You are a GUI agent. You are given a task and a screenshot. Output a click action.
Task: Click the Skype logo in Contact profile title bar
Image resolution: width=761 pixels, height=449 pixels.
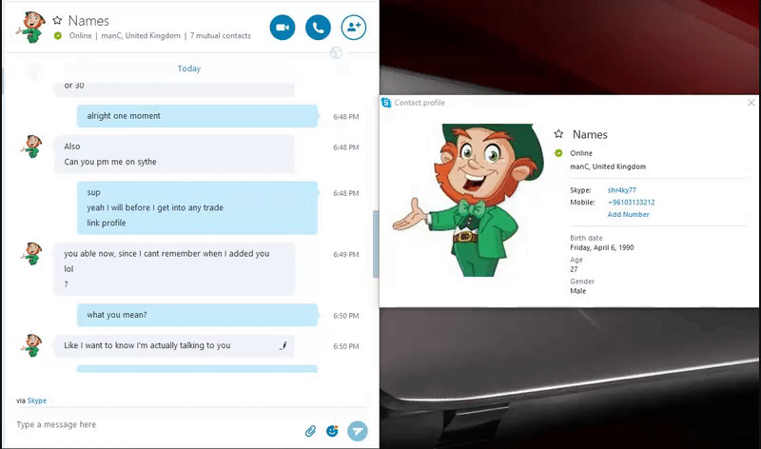(x=386, y=103)
